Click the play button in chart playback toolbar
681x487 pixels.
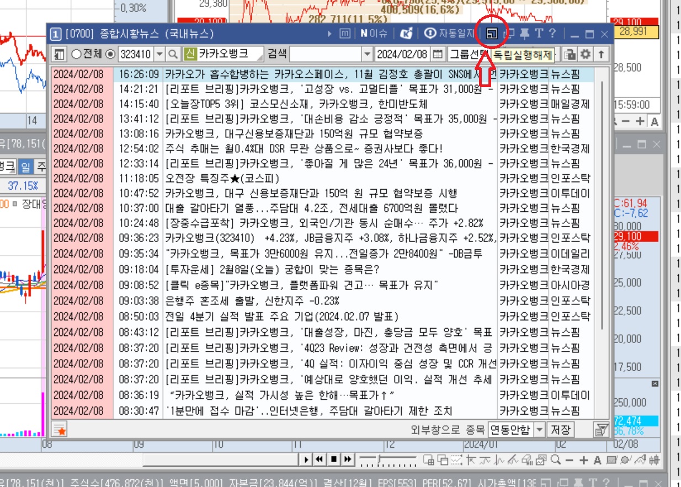pyautogui.click(x=306, y=459)
